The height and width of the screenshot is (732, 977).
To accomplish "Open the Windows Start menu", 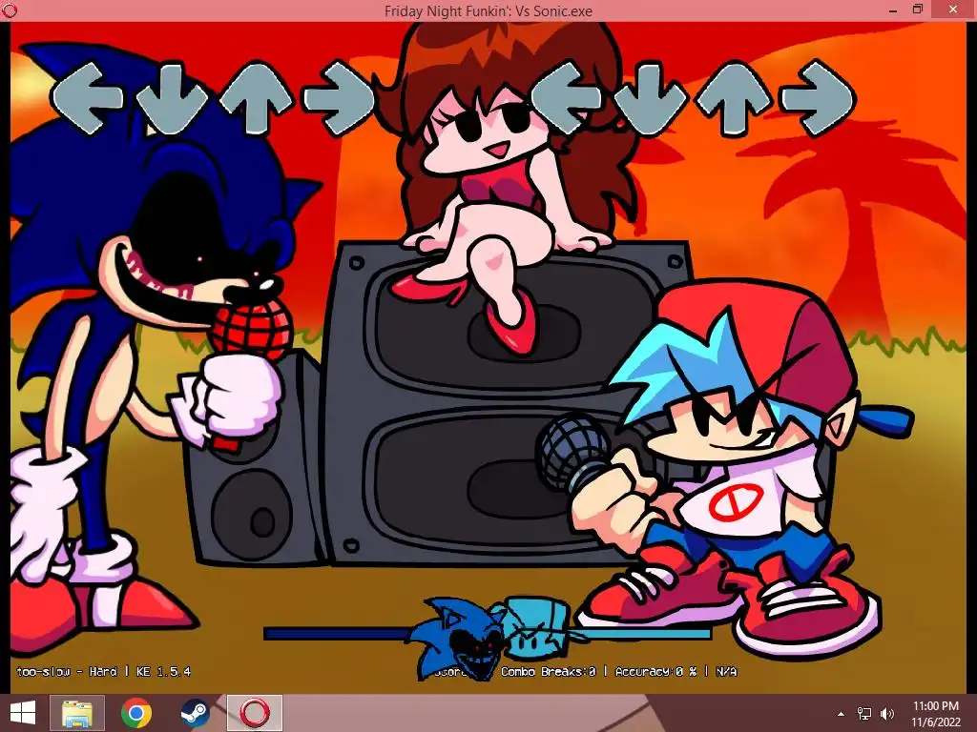I will tap(23, 713).
